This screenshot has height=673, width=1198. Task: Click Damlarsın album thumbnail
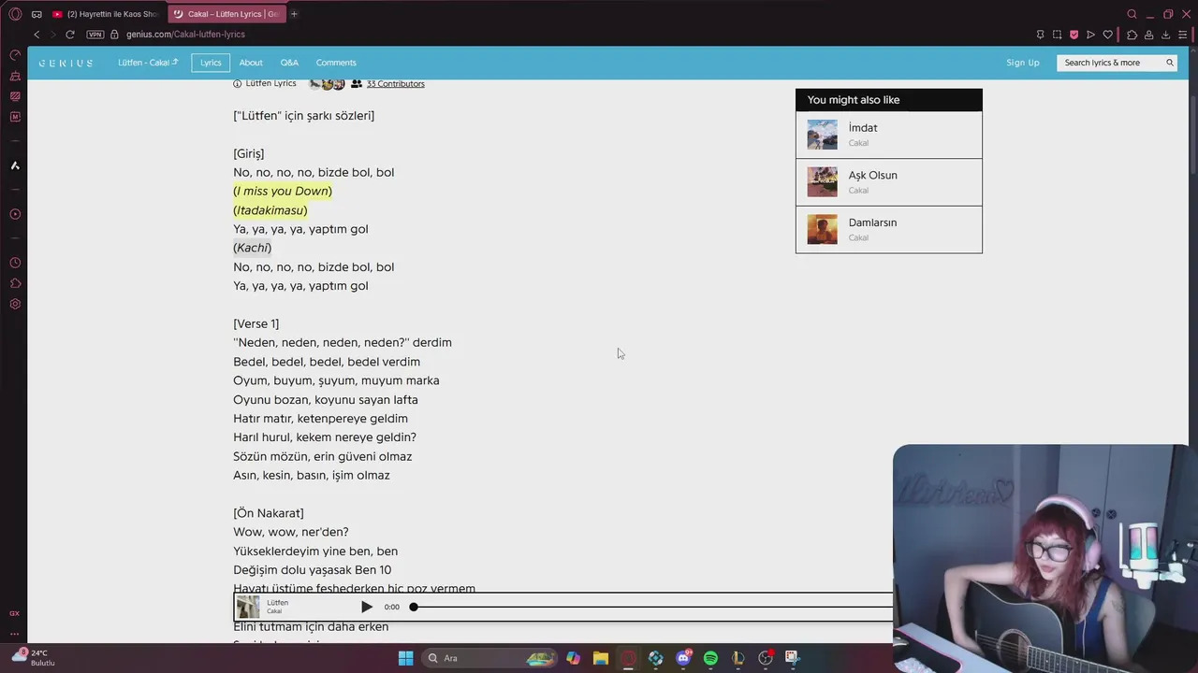click(823, 229)
